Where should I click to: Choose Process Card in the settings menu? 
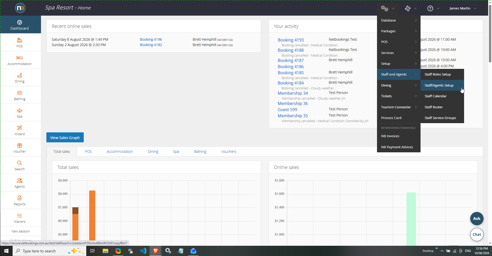click(399, 118)
